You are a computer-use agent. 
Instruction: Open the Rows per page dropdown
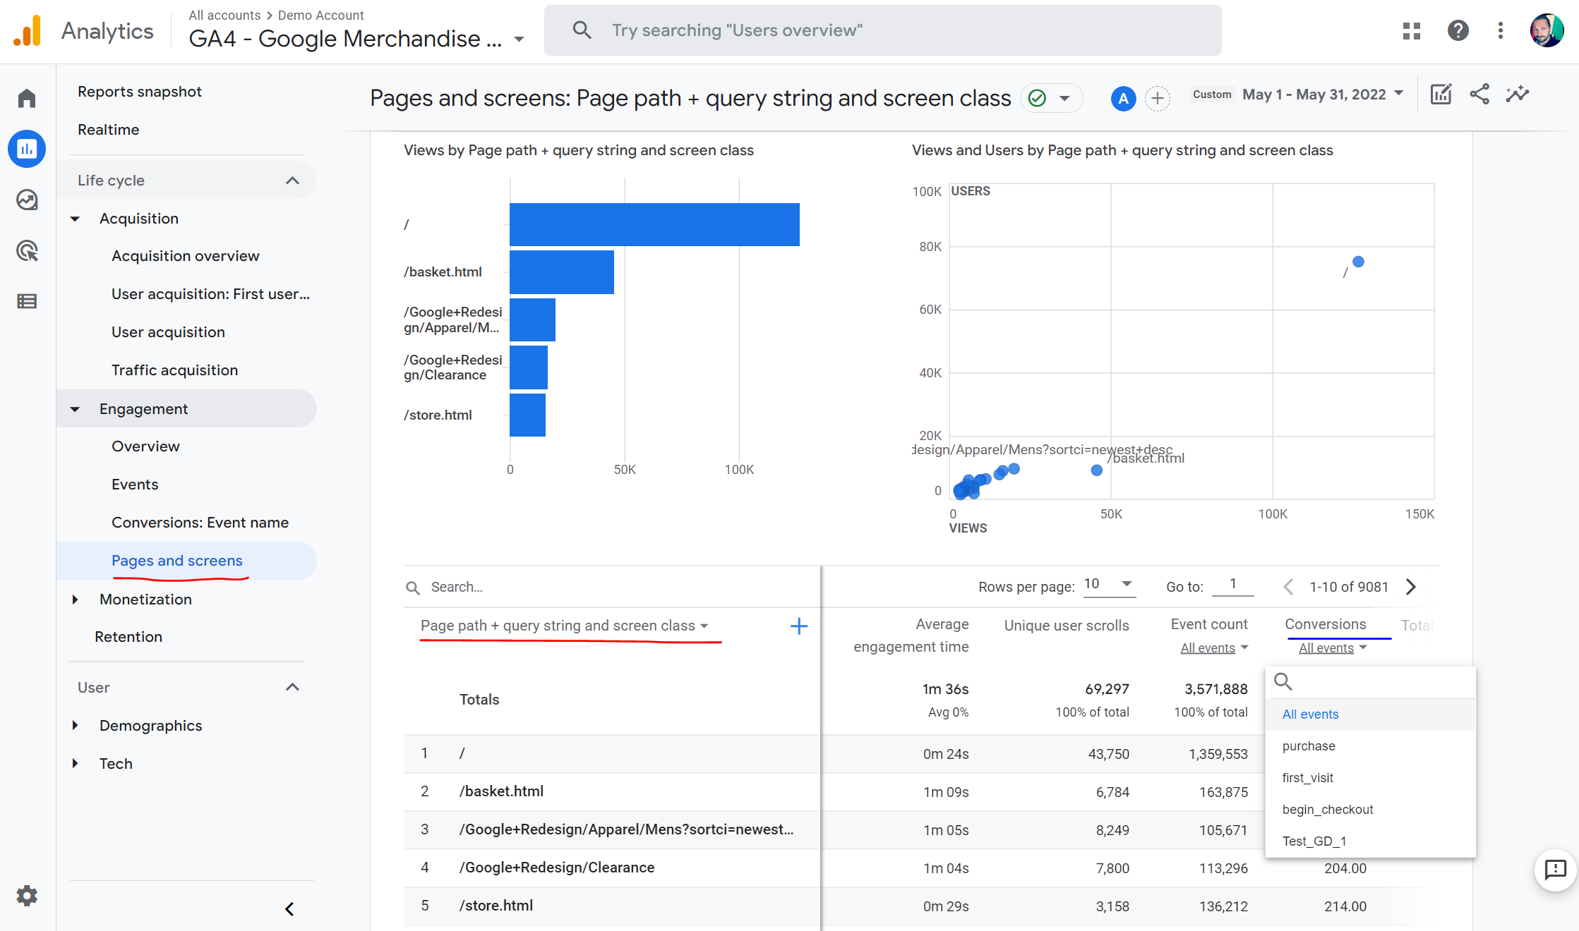click(1109, 584)
